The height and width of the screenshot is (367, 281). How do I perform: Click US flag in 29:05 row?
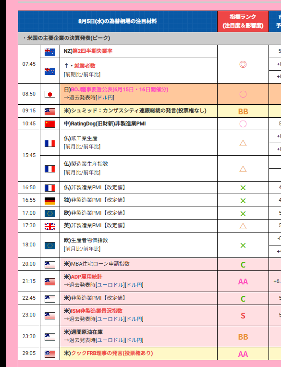[50, 354]
